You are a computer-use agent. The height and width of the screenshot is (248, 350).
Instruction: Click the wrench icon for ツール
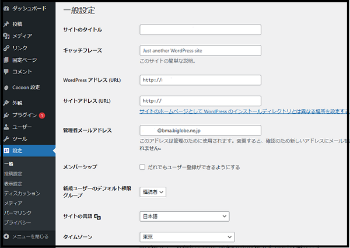point(6,139)
